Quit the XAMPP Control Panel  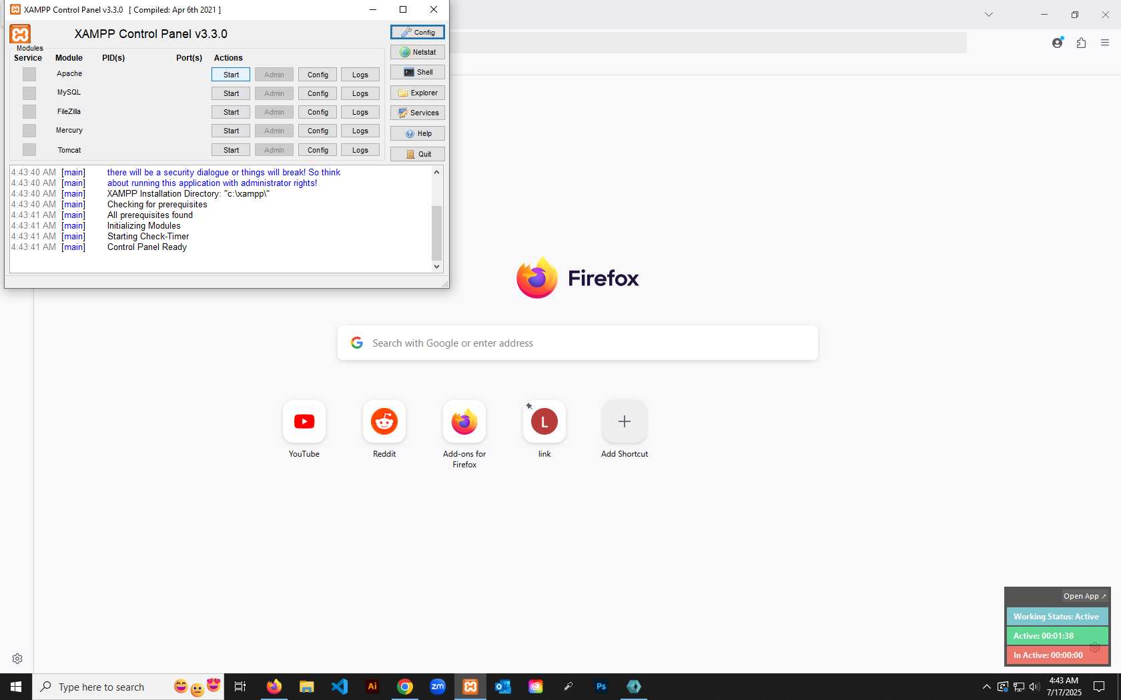click(x=418, y=154)
